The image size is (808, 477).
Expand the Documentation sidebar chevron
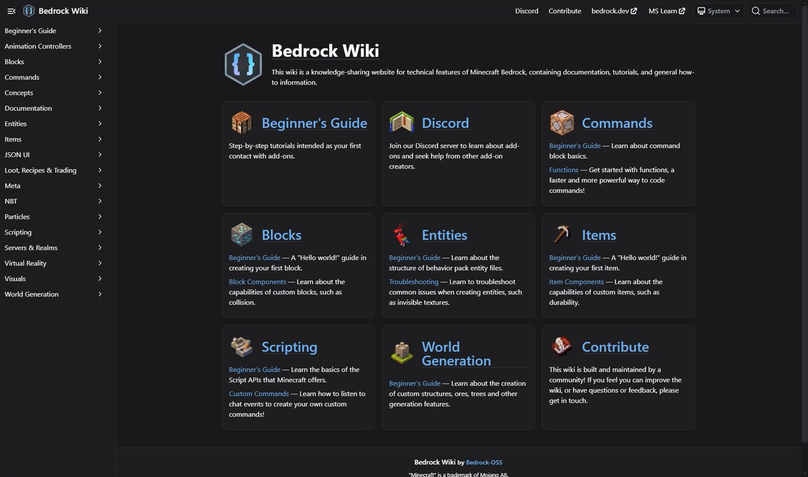(x=100, y=108)
